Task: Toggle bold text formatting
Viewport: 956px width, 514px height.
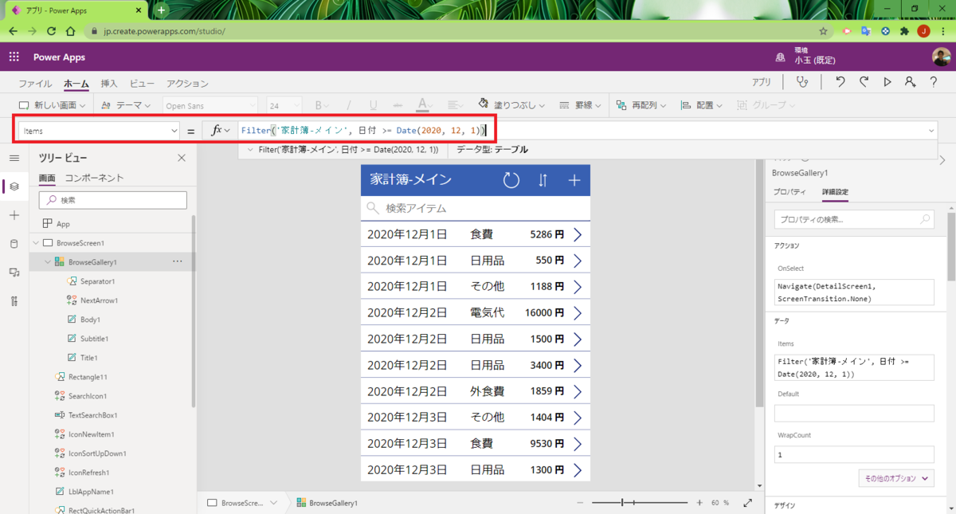Action: tap(318, 105)
